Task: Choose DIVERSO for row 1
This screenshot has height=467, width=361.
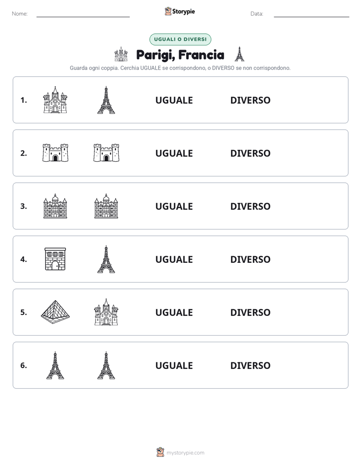Action: point(250,100)
